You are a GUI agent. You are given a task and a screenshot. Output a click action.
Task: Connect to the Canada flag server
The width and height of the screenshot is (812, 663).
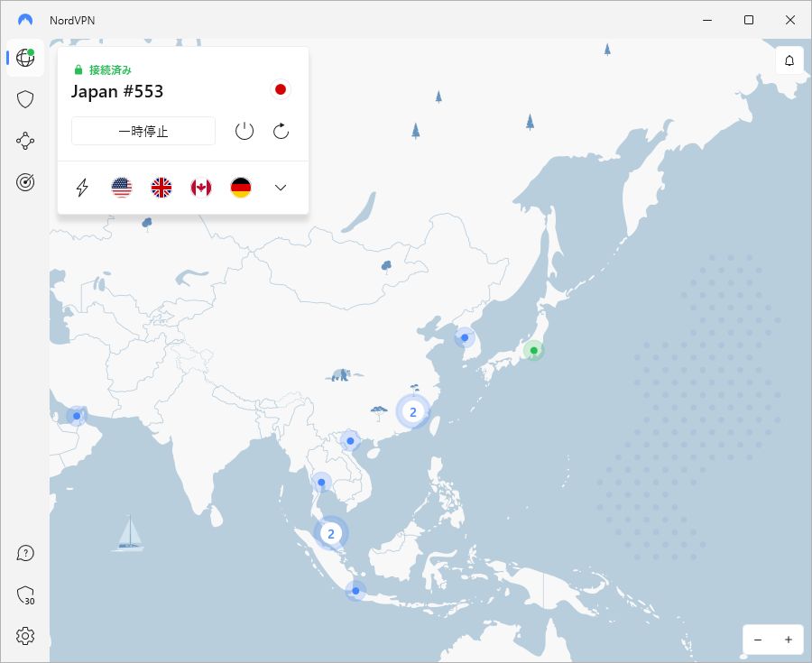pos(201,188)
